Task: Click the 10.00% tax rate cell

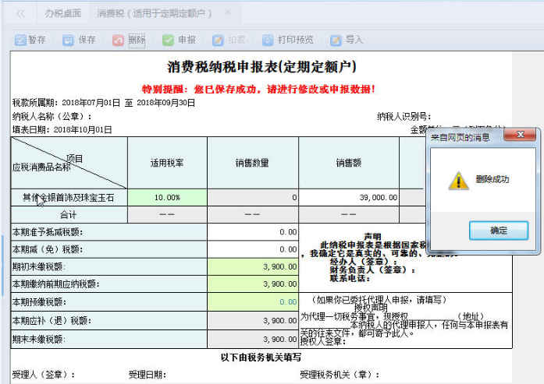Action: tap(167, 198)
